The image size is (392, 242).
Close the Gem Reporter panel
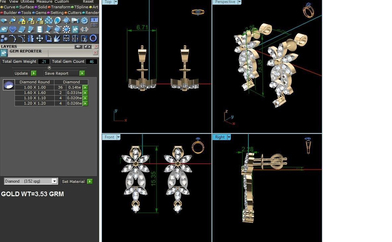point(95,52)
